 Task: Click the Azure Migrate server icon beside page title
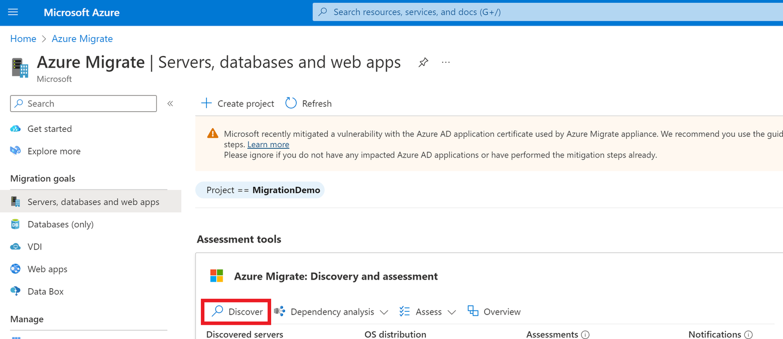pos(20,68)
